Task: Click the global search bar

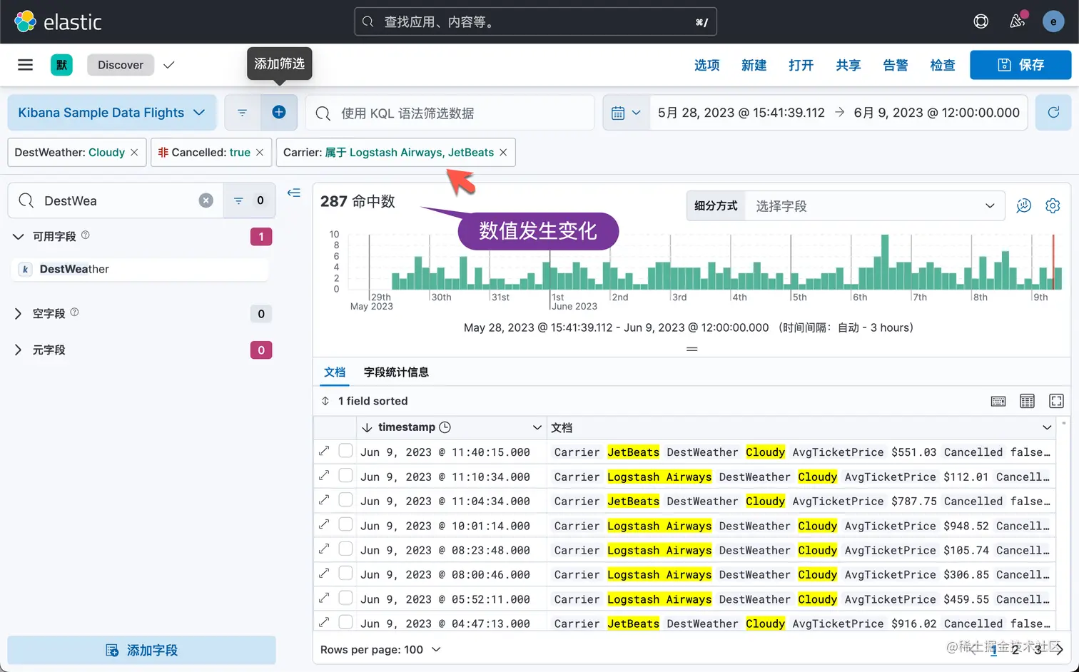Action: click(x=535, y=22)
